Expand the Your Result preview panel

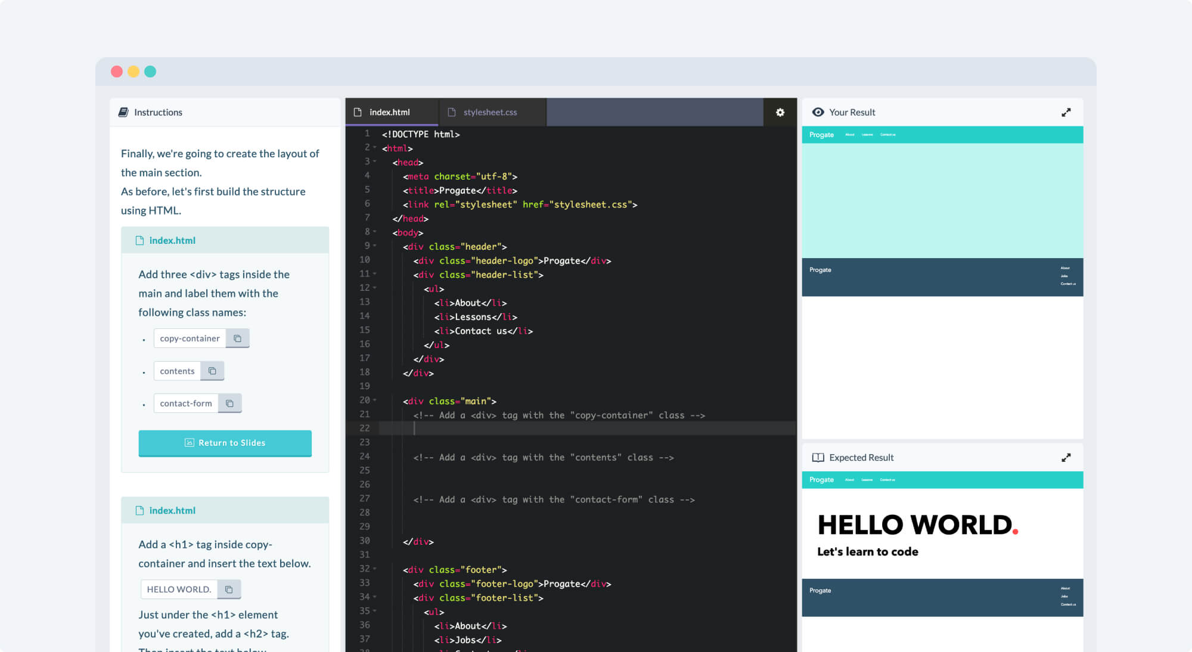pyautogui.click(x=1066, y=112)
